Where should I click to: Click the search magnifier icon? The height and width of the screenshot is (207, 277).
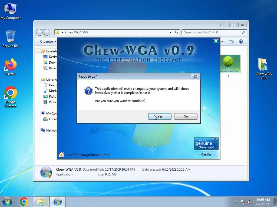244,32
